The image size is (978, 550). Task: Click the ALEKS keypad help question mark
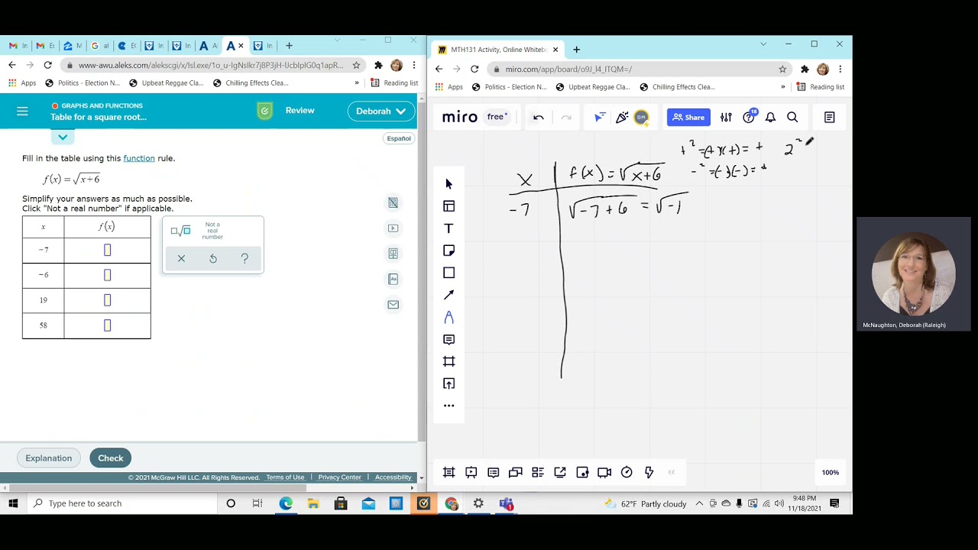tap(244, 259)
